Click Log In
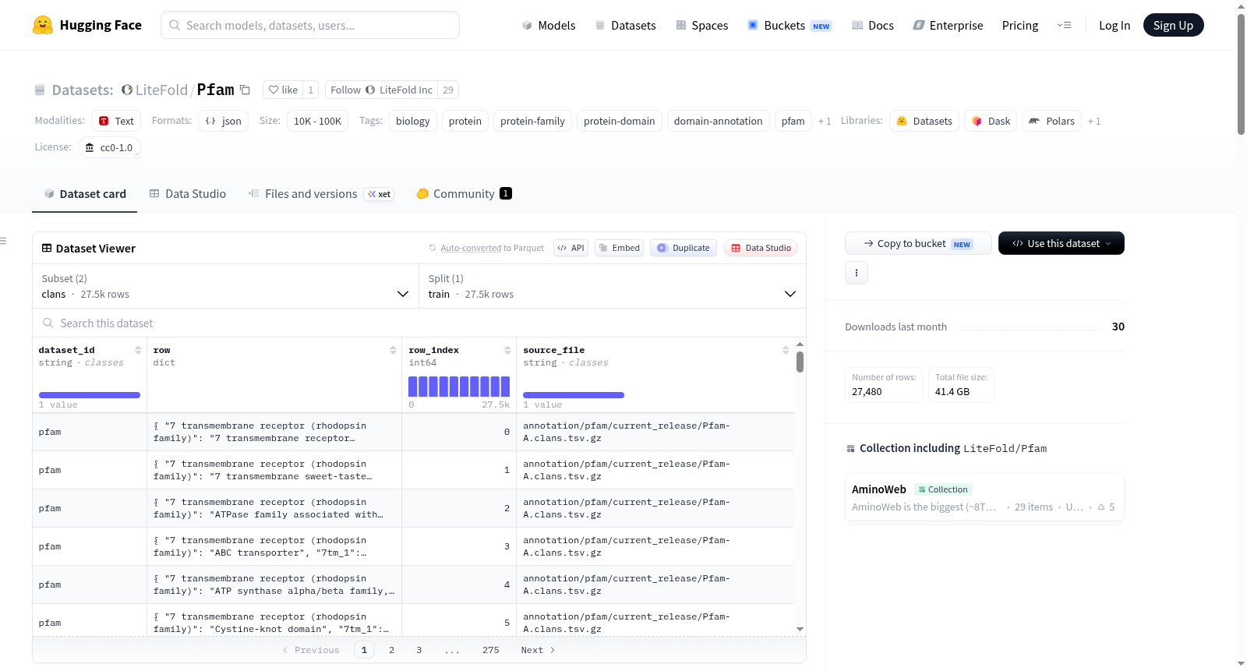The height and width of the screenshot is (671, 1247). pyautogui.click(x=1115, y=25)
